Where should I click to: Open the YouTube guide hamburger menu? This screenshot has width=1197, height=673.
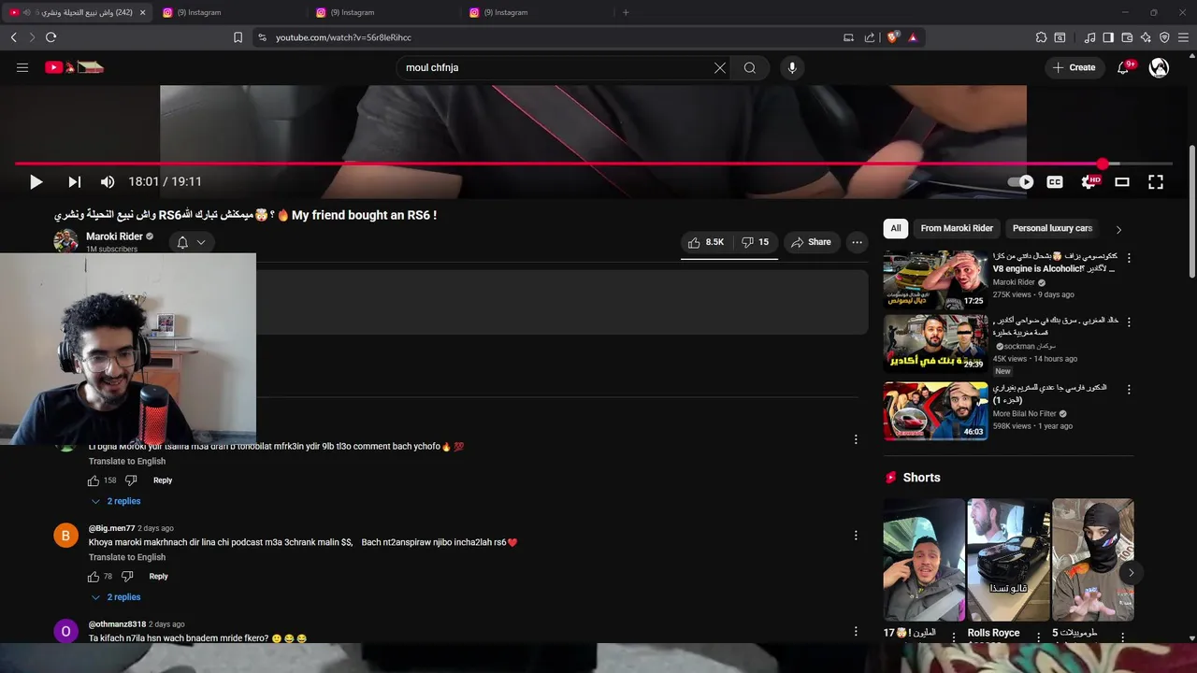pos(22,67)
